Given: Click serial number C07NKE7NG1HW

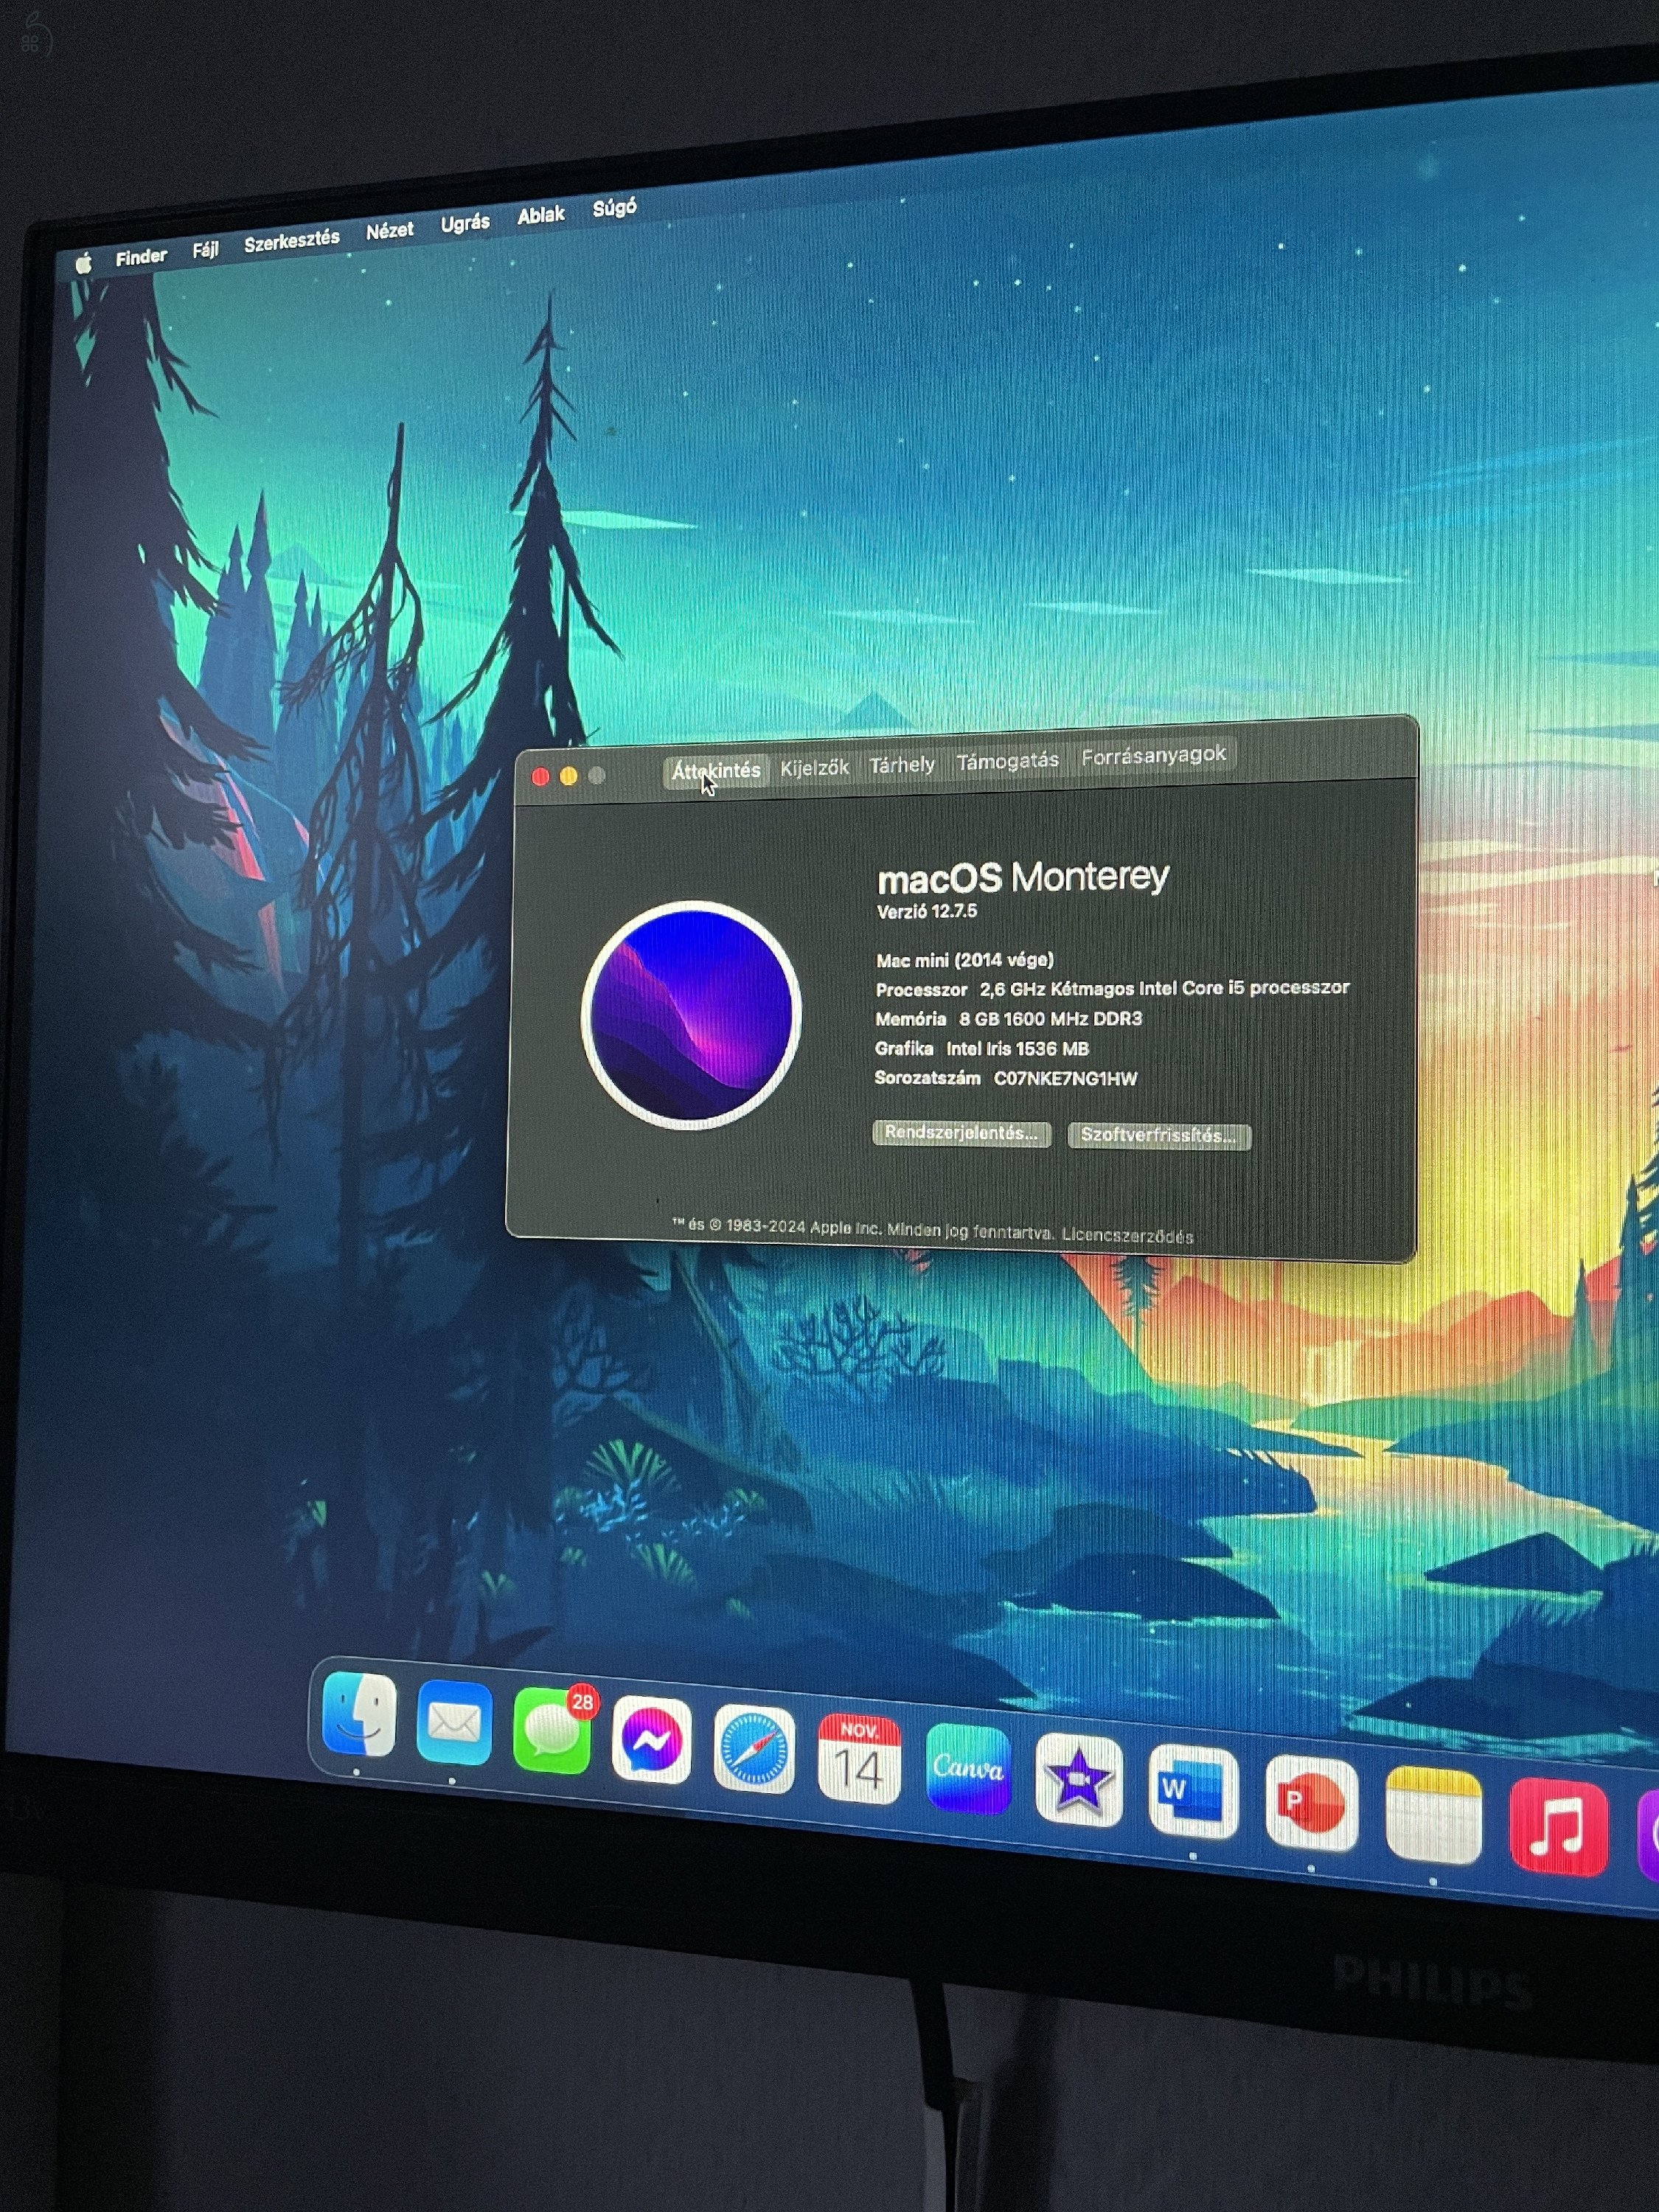Looking at the screenshot, I should coord(1065,1078).
